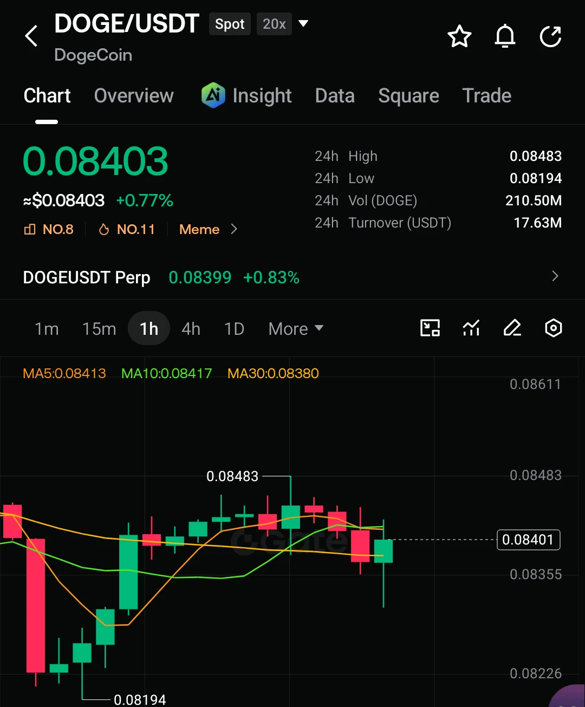Tap the 0.08611 axis price
Screen dimensions: 585x707
535,385
